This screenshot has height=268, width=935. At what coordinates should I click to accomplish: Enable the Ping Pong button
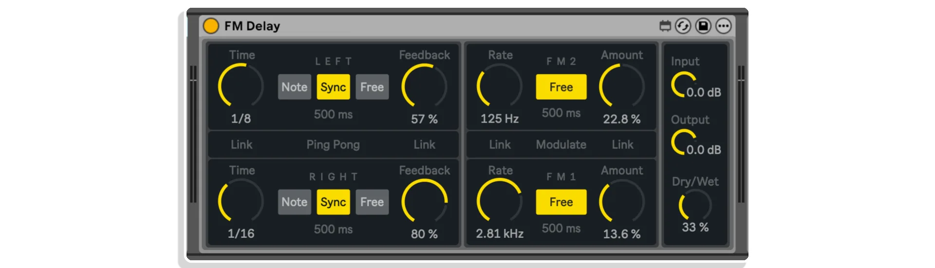click(x=333, y=144)
